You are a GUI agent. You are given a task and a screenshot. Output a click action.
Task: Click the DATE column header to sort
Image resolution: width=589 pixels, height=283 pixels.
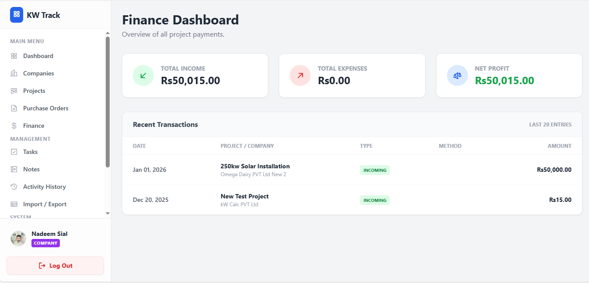(139, 146)
